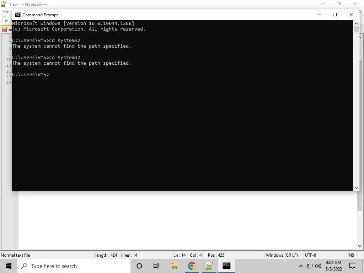Click the 'length : 424' status entry
Screen dimensions: 364x273
106,255
